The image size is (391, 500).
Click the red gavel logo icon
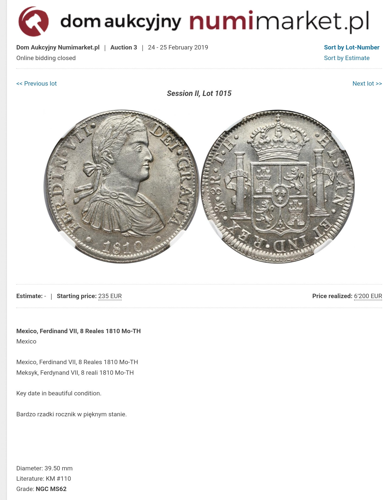(x=33, y=22)
